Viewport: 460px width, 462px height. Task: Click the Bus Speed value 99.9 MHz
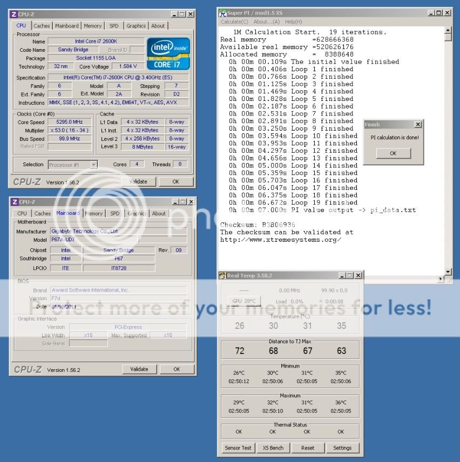[70, 139]
